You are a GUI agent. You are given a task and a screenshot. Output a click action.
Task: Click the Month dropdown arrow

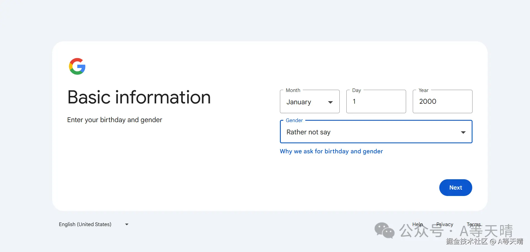pos(330,102)
